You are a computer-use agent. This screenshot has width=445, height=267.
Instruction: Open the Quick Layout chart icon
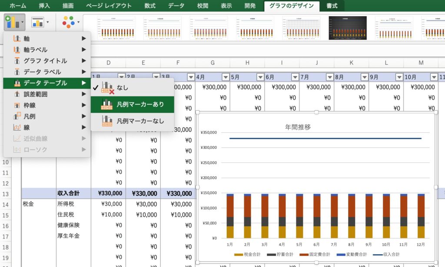click(38, 22)
